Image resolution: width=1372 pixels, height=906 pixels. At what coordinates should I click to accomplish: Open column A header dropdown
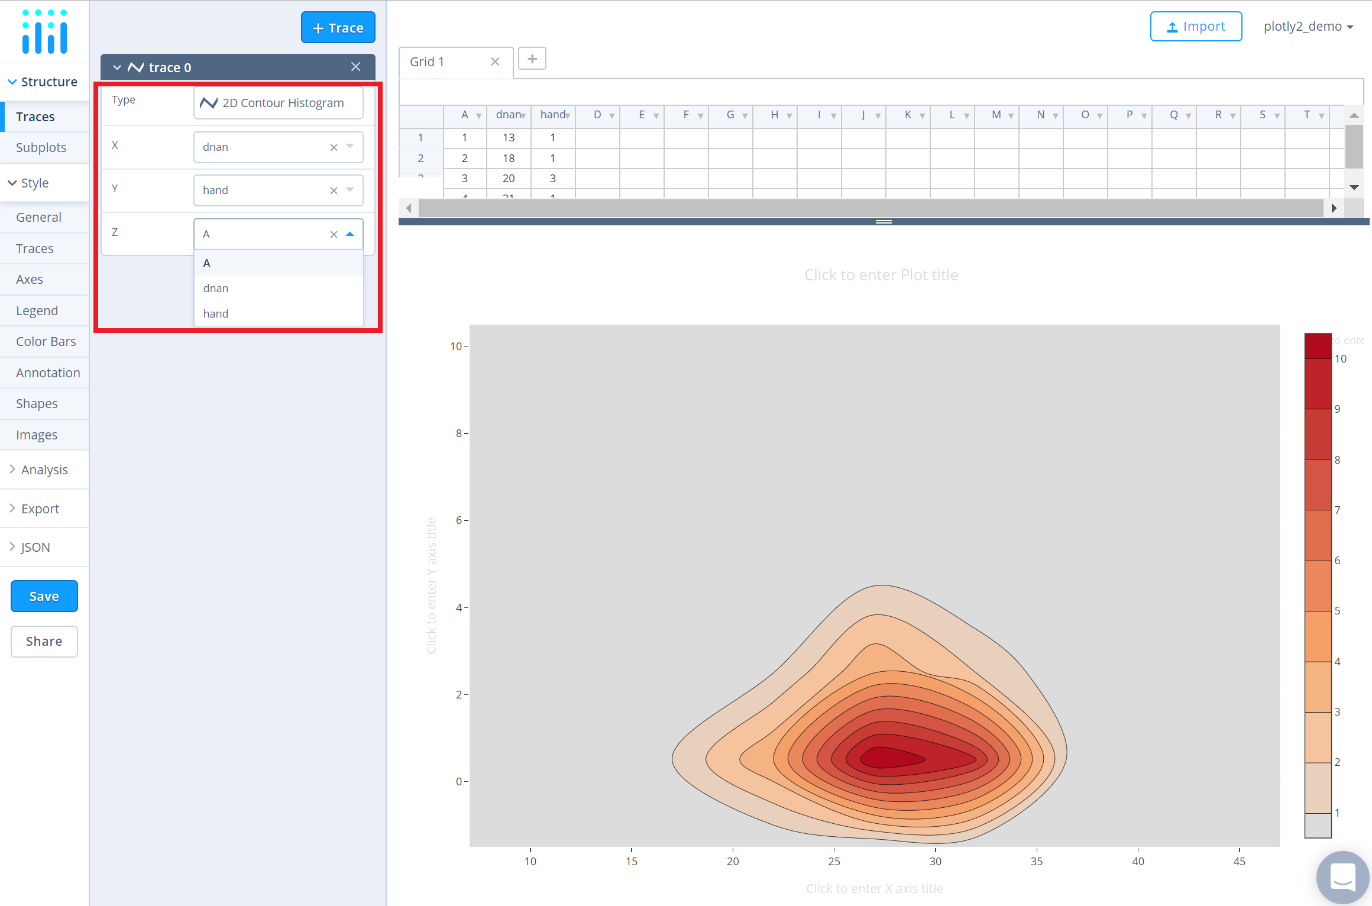click(478, 116)
